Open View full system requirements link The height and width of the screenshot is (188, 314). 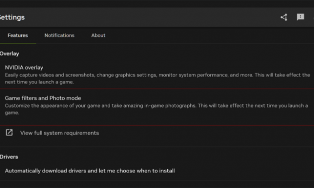[60, 133]
